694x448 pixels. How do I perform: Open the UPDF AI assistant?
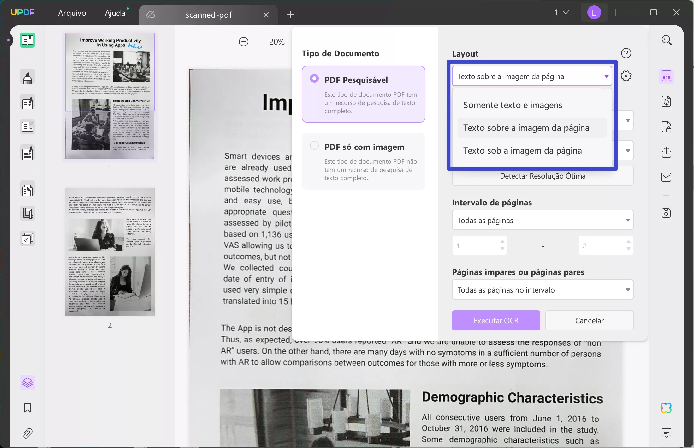click(x=667, y=408)
